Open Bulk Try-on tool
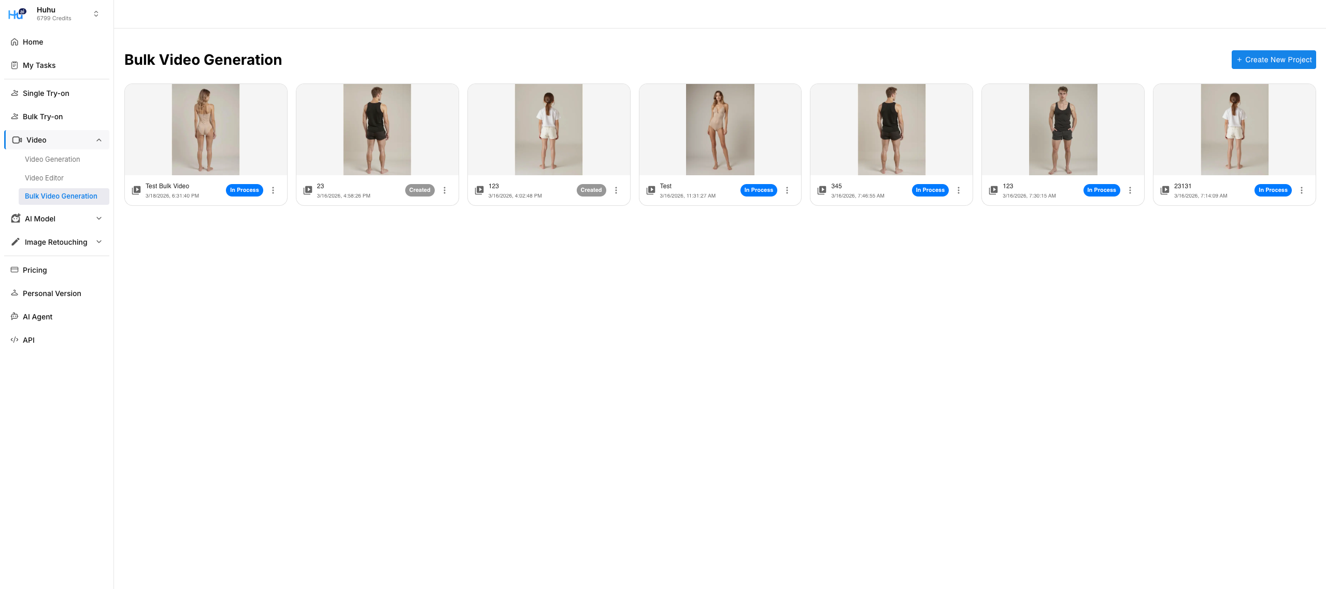1326x589 pixels. click(x=56, y=117)
